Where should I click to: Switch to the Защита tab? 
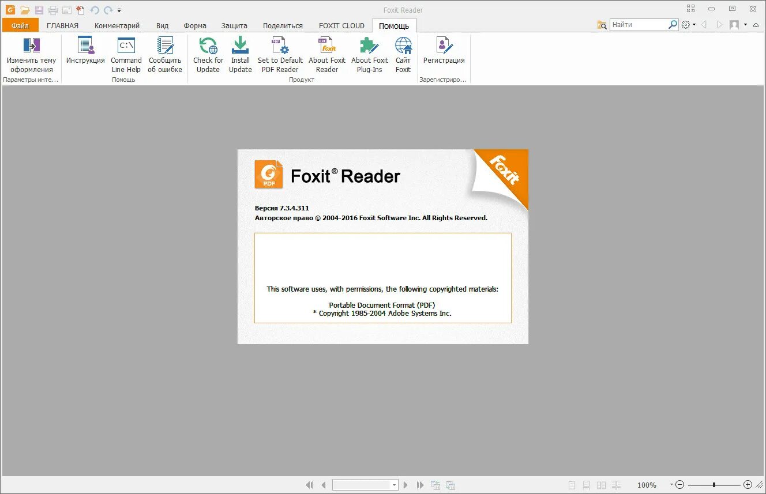pyautogui.click(x=234, y=25)
